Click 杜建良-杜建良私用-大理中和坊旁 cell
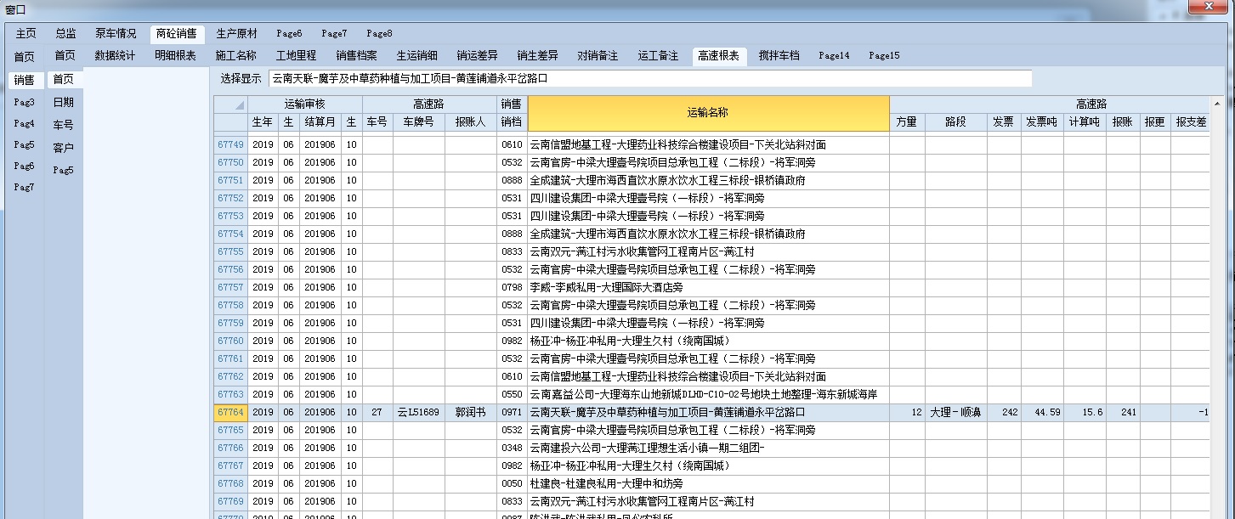1235x519 pixels. point(708,483)
